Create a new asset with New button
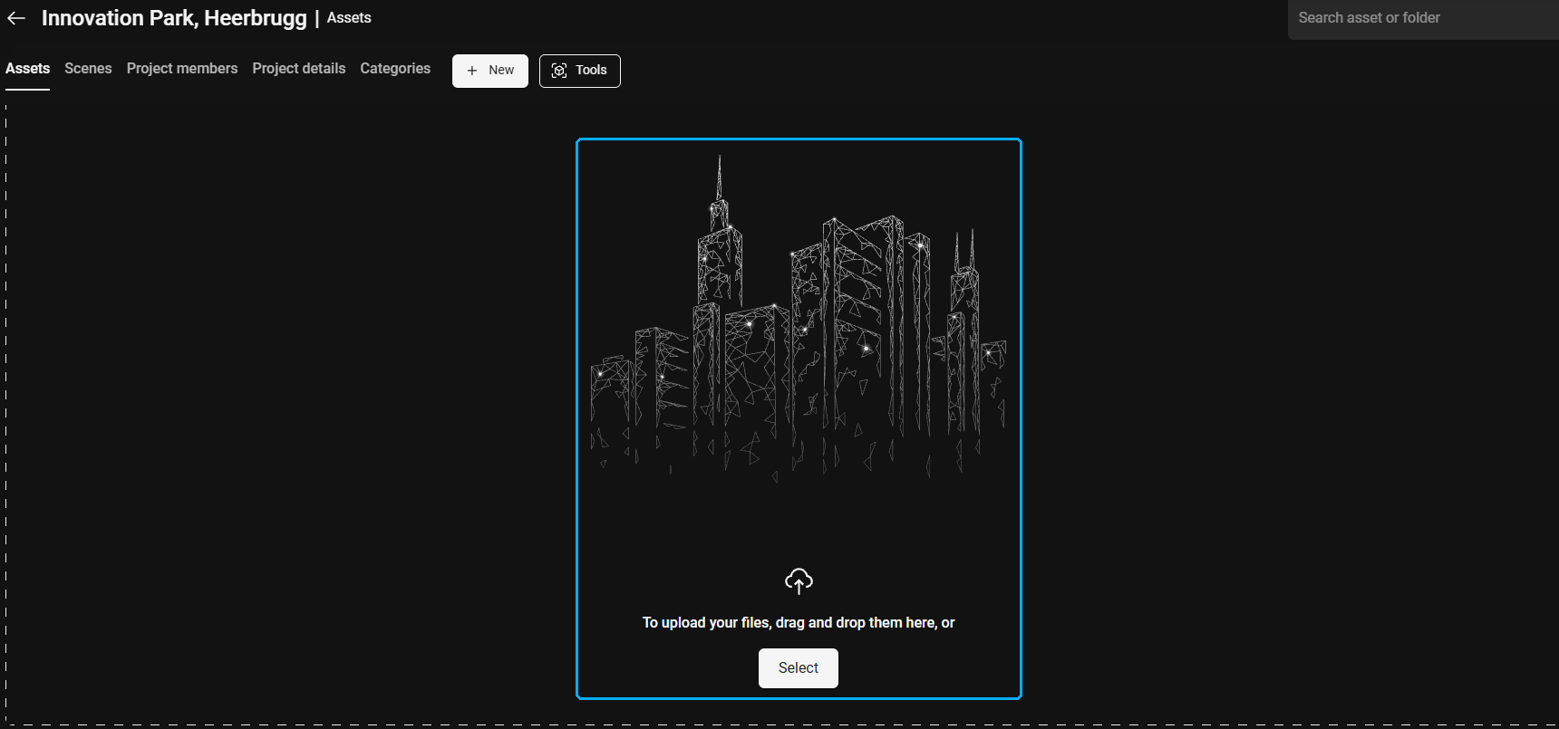 click(x=490, y=71)
